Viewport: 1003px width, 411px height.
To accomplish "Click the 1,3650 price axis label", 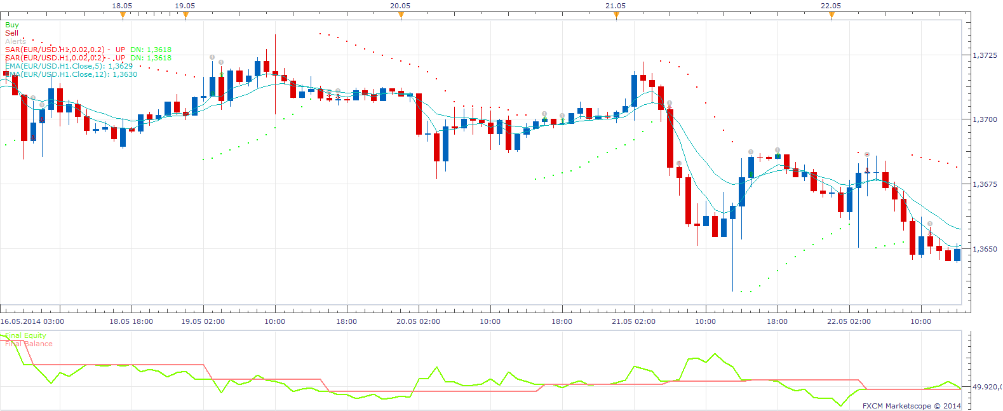I will [x=985, y=249].
